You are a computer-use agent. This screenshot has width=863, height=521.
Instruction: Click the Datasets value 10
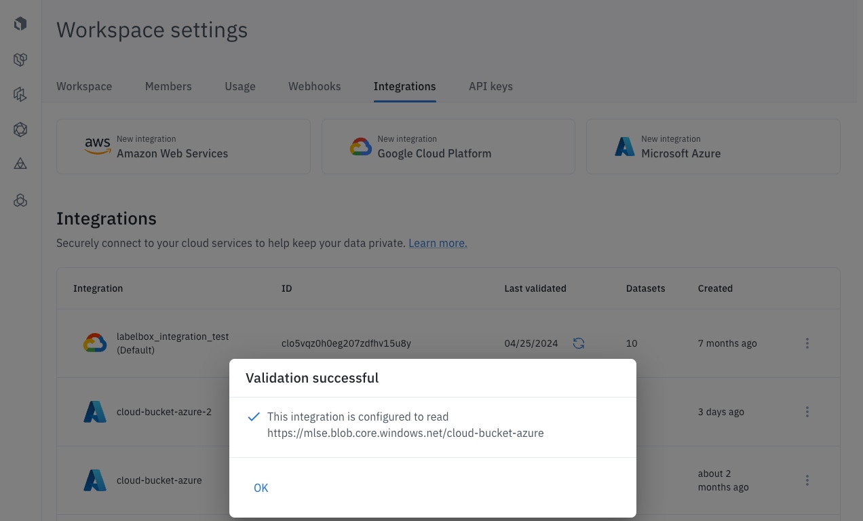(632, 343)
